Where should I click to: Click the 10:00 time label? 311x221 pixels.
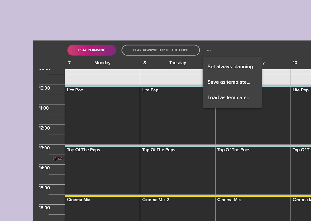pos(44,88)
